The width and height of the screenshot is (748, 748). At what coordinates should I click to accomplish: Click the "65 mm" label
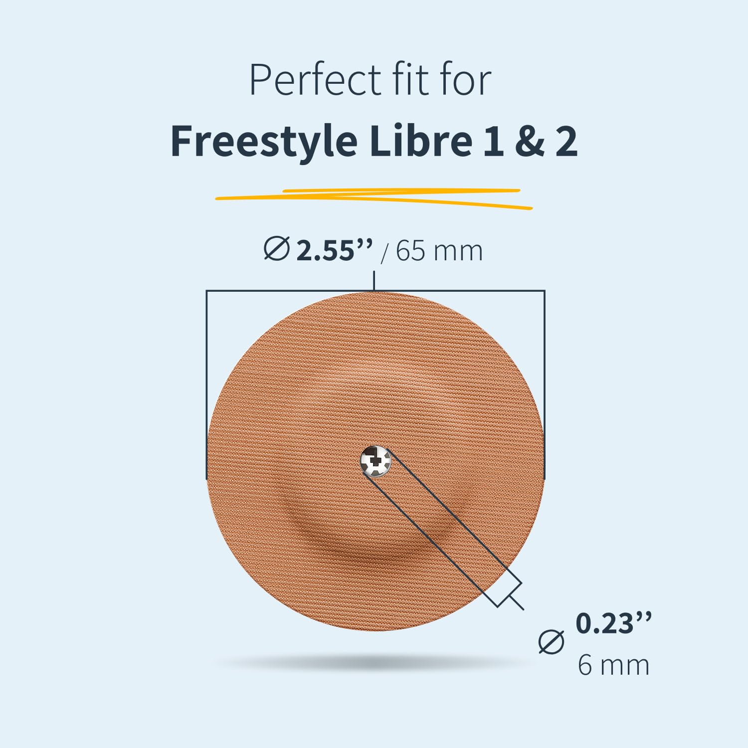(439, 250)
